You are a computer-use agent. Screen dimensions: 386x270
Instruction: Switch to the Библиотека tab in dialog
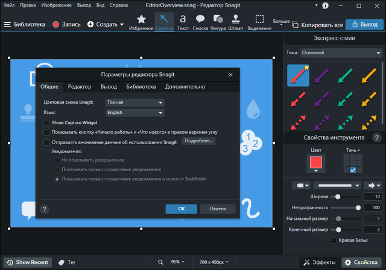(141, 87)
